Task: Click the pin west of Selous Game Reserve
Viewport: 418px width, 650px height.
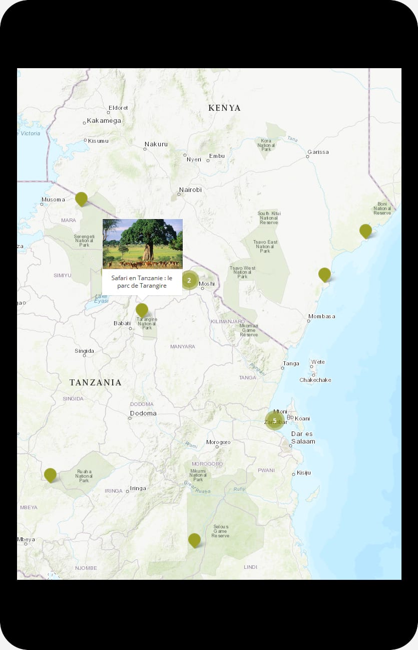Action: [x=194, y=540]
